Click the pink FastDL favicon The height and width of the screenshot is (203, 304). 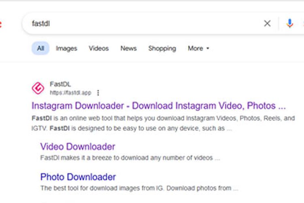[38, 88]
